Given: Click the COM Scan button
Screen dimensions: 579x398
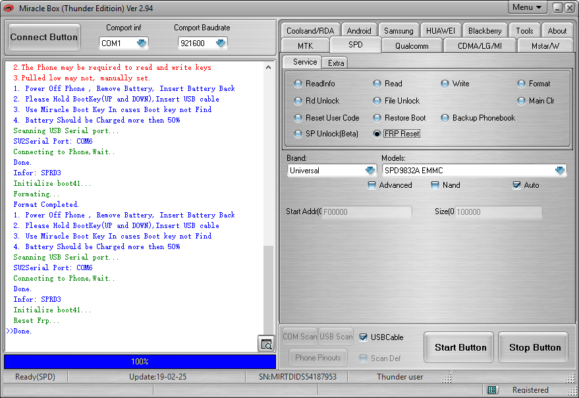Looking at the screenshot, I should click(x=300, y=337).
